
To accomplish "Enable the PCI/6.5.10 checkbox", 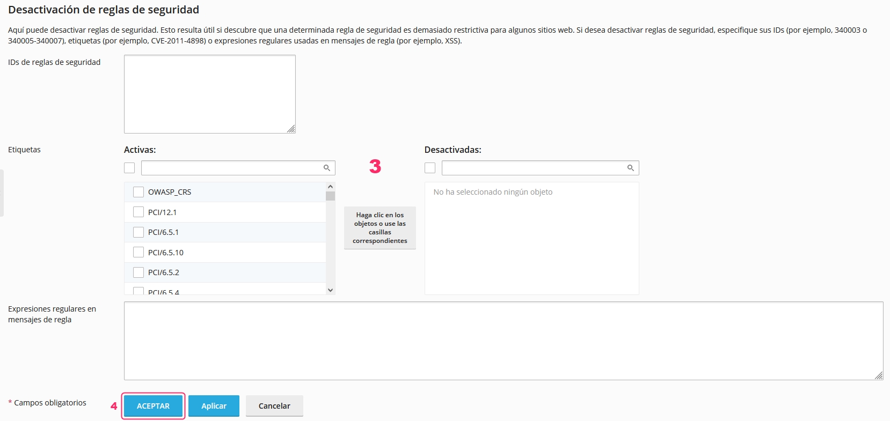I will [138, 252].
